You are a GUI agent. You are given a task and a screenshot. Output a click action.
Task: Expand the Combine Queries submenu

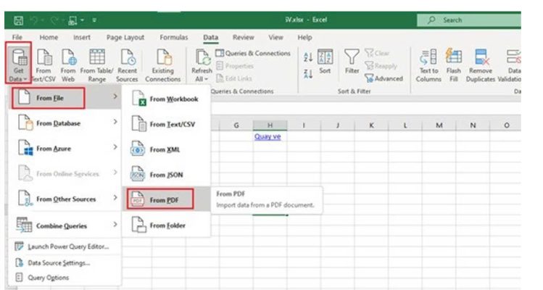coord(65,225)
